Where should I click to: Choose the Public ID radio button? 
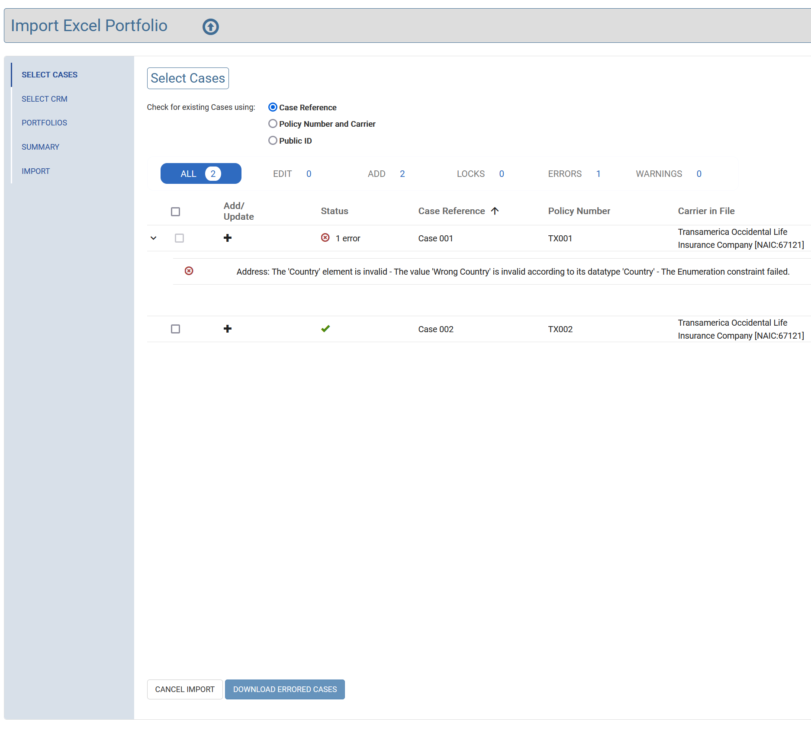pyautogui.click(x=273, y=141)
